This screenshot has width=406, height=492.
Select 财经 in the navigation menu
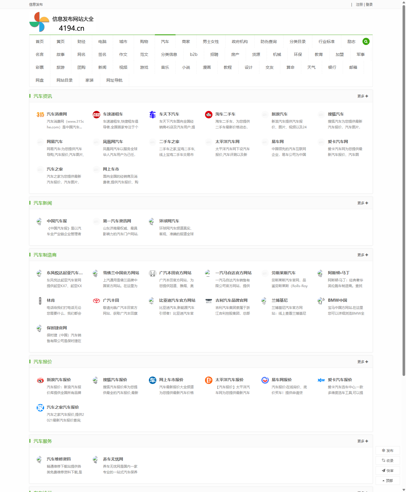click(81, 42)
